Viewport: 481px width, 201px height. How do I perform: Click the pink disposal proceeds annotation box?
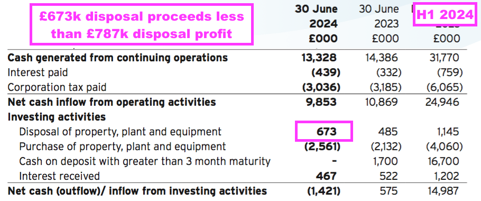[142, 24]
